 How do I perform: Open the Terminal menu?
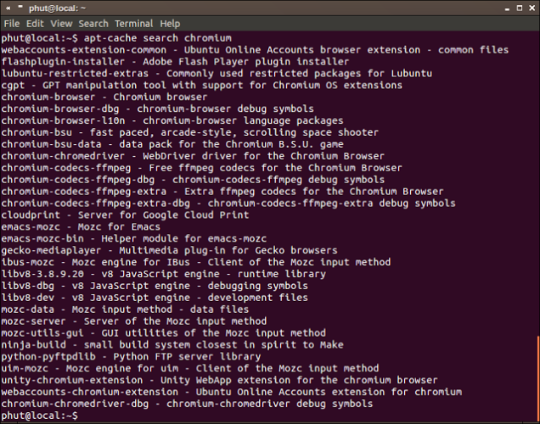click(134, 24)
